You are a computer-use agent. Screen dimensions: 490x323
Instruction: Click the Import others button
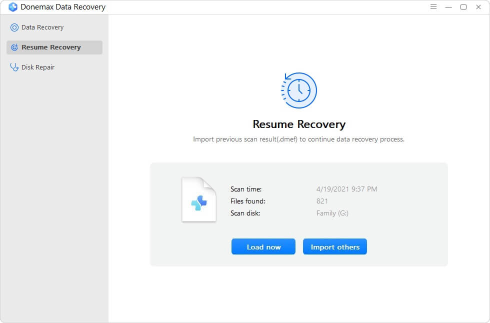pos(334,247)
